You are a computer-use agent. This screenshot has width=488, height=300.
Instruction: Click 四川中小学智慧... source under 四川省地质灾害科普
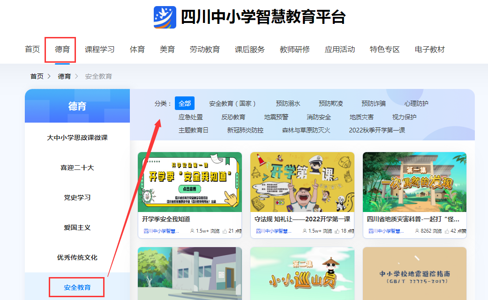click(386, 231)
